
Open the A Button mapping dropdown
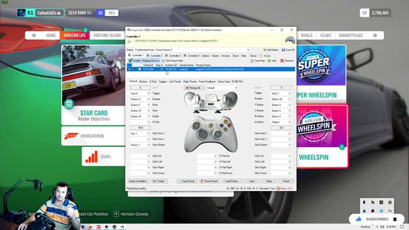click(x=289, y=122)
